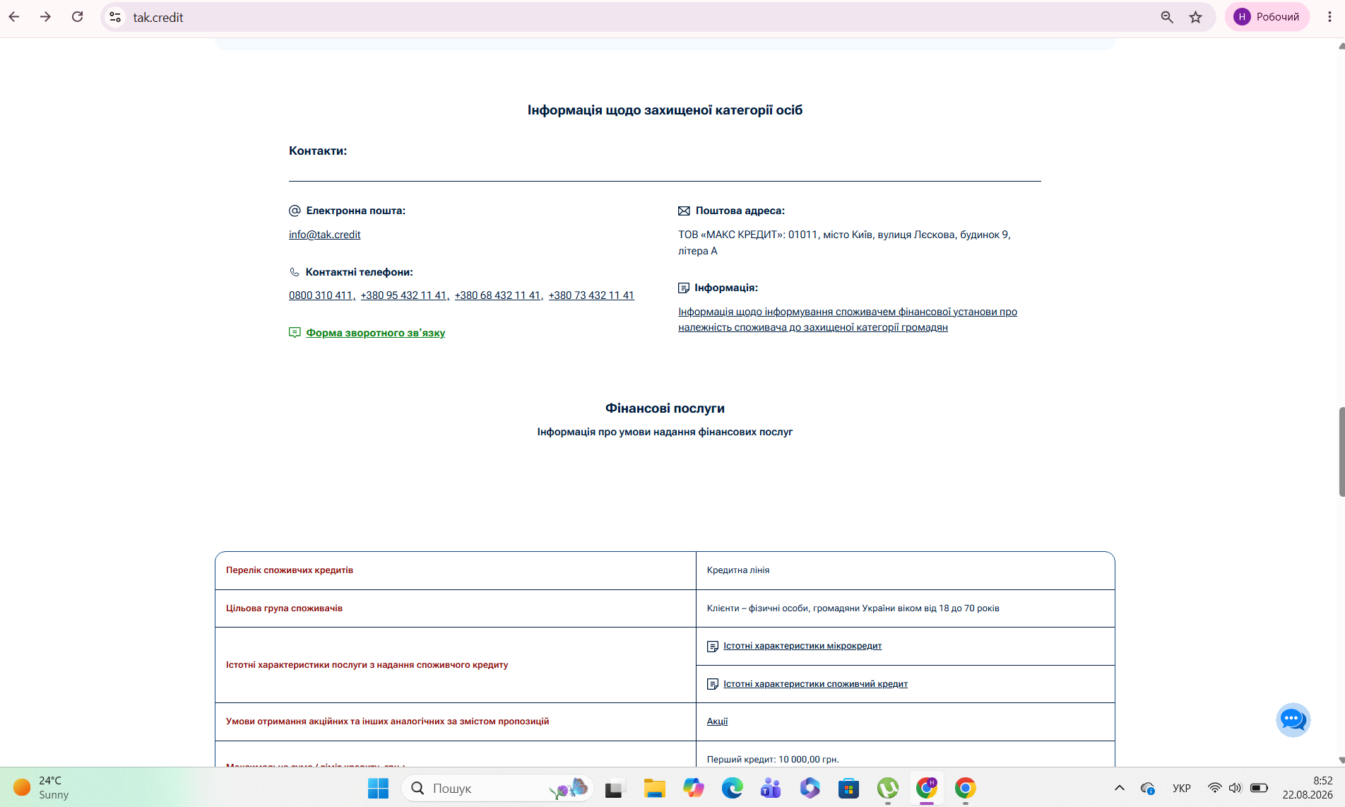Open info@tak.credit email link

click(324, 235)
